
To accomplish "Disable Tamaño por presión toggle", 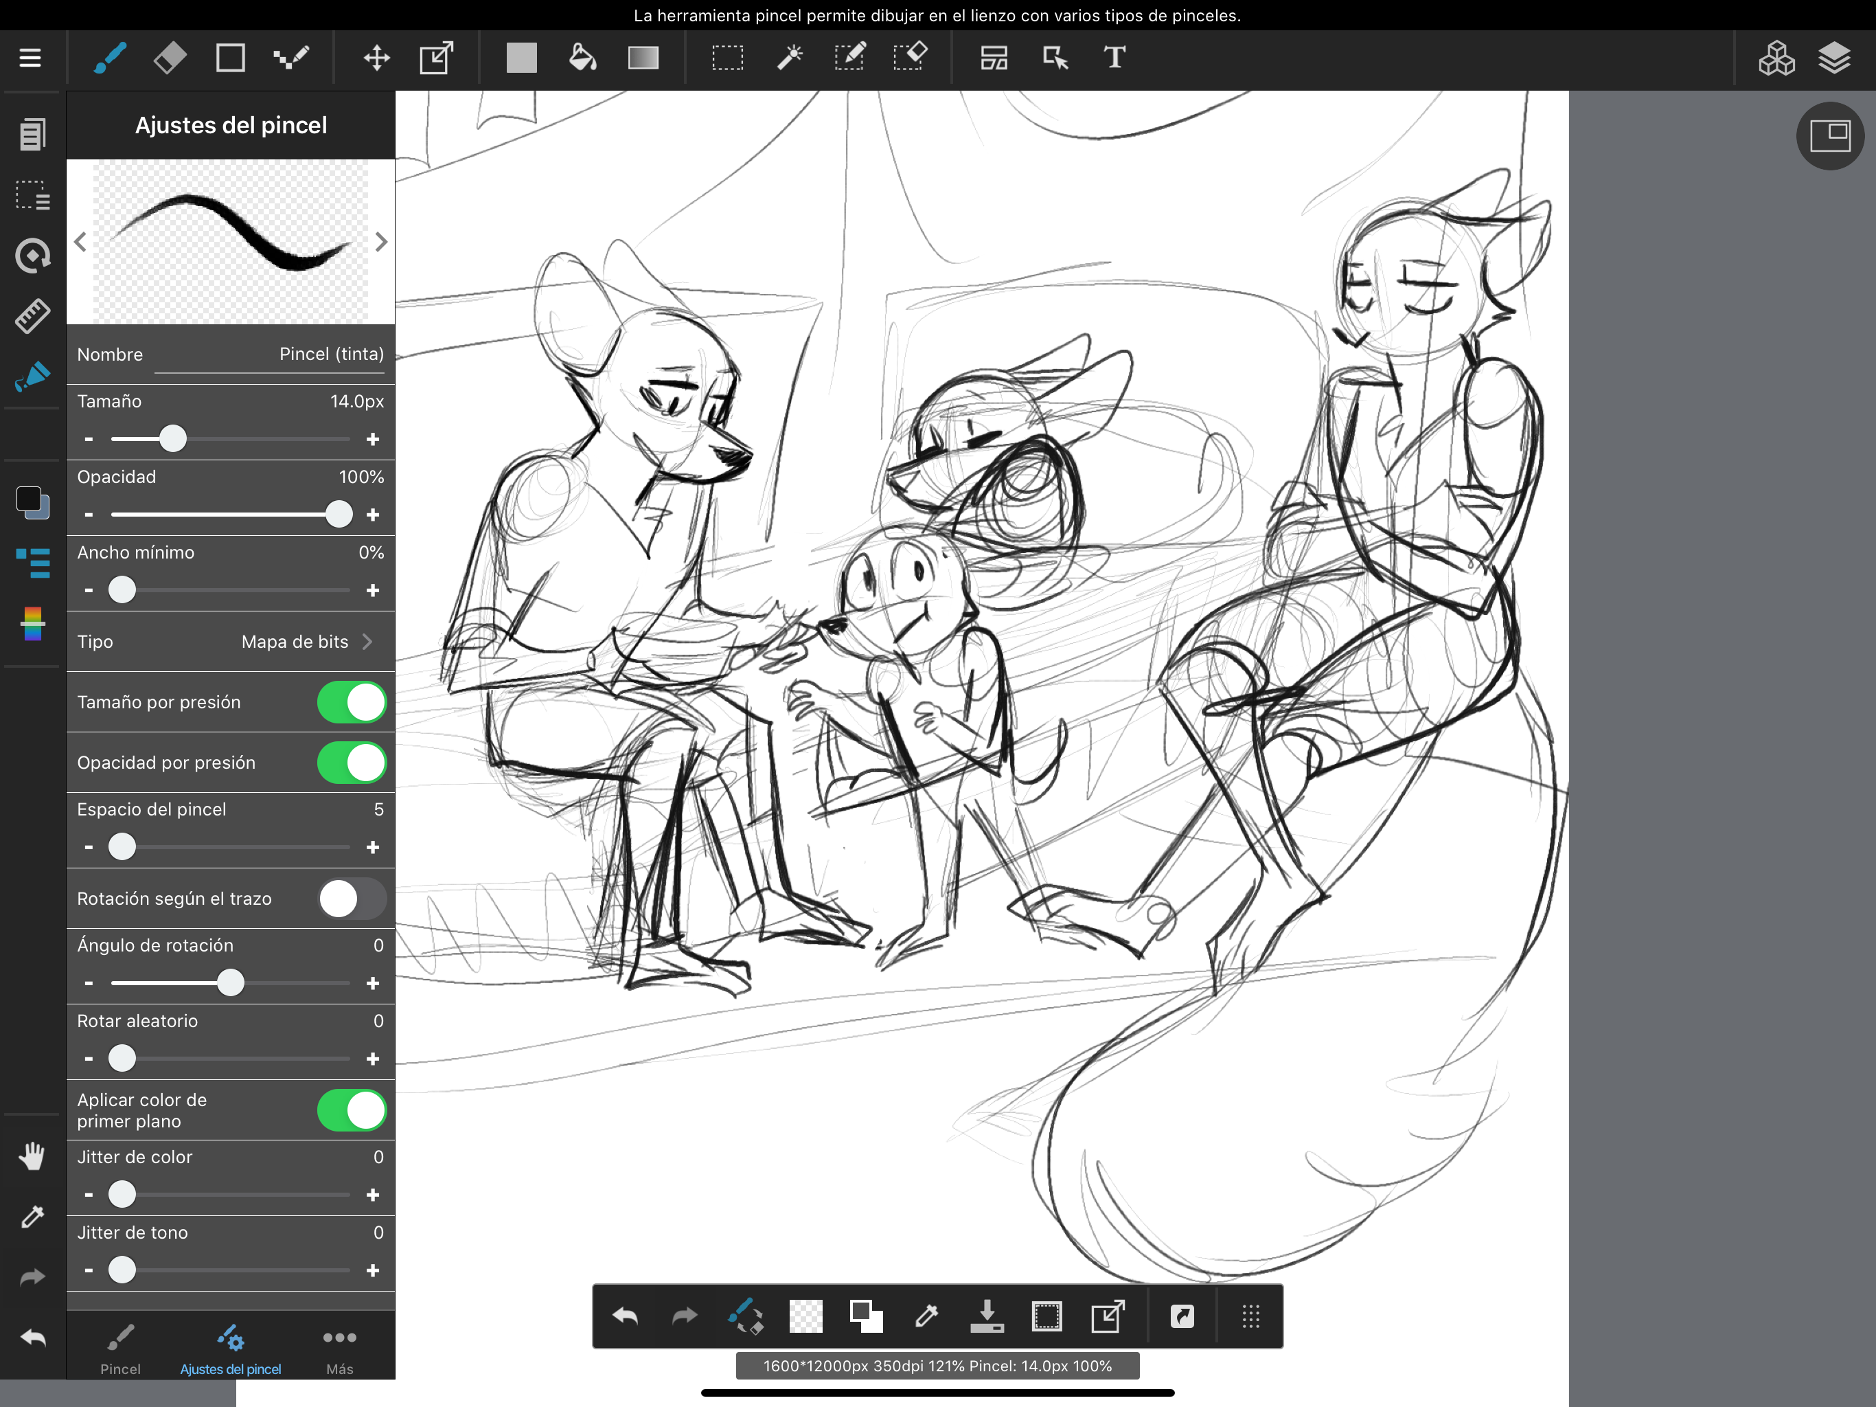I will coord(351,703).
